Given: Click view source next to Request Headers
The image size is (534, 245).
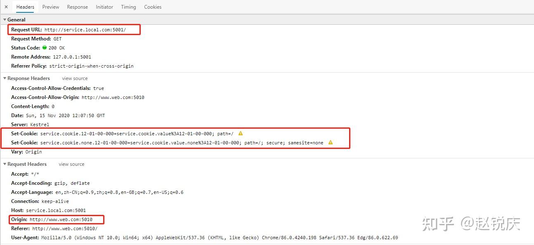Looking at the screenshot, I should click(71, 164).
